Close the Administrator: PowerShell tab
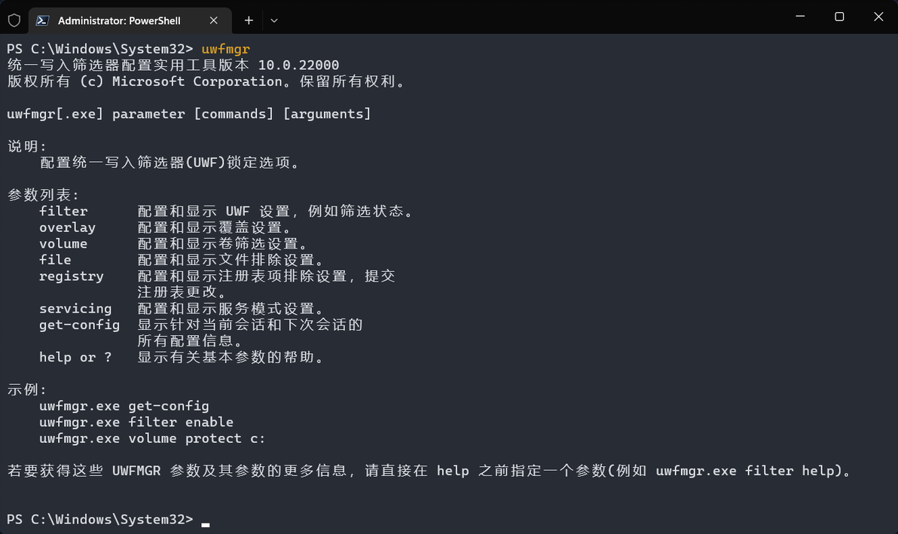 pos(215,20)
